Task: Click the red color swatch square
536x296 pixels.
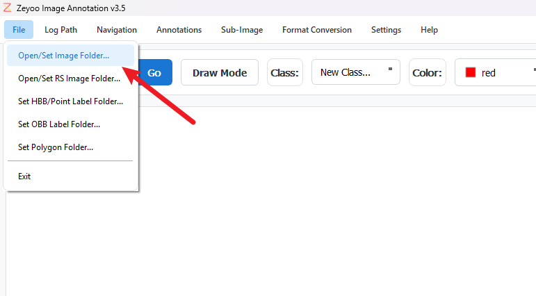Action: pos(471,72)
